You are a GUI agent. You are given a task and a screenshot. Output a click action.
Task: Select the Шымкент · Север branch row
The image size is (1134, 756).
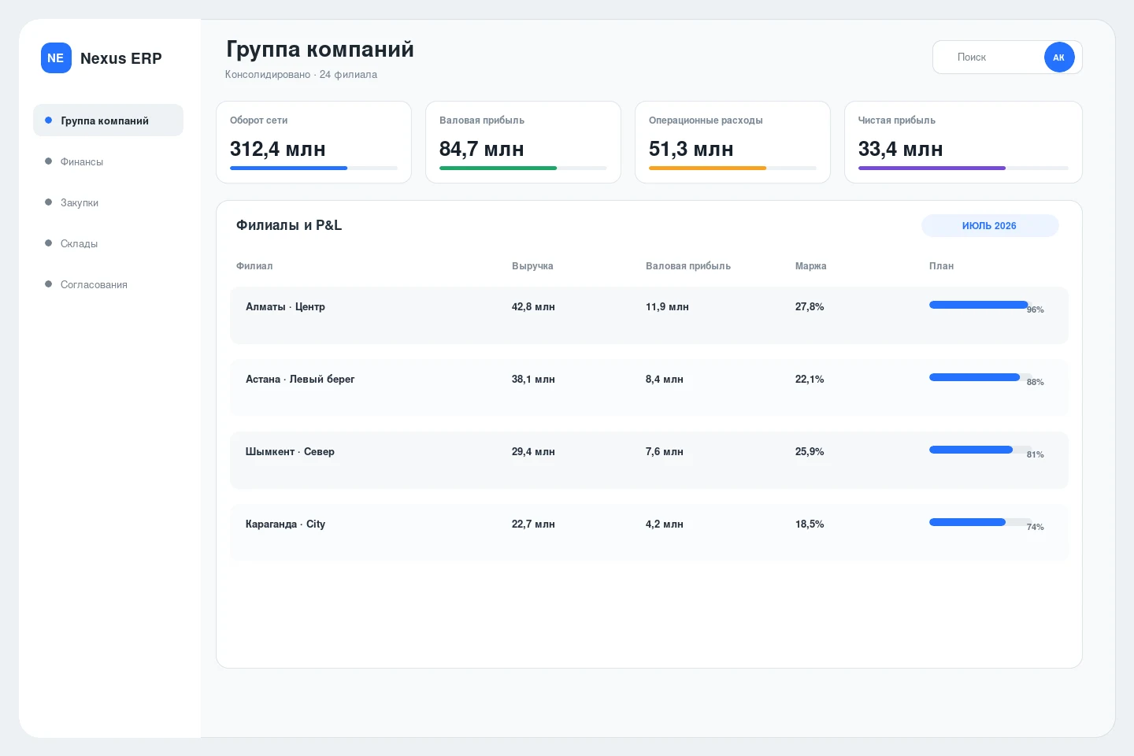tap(649, 460)
